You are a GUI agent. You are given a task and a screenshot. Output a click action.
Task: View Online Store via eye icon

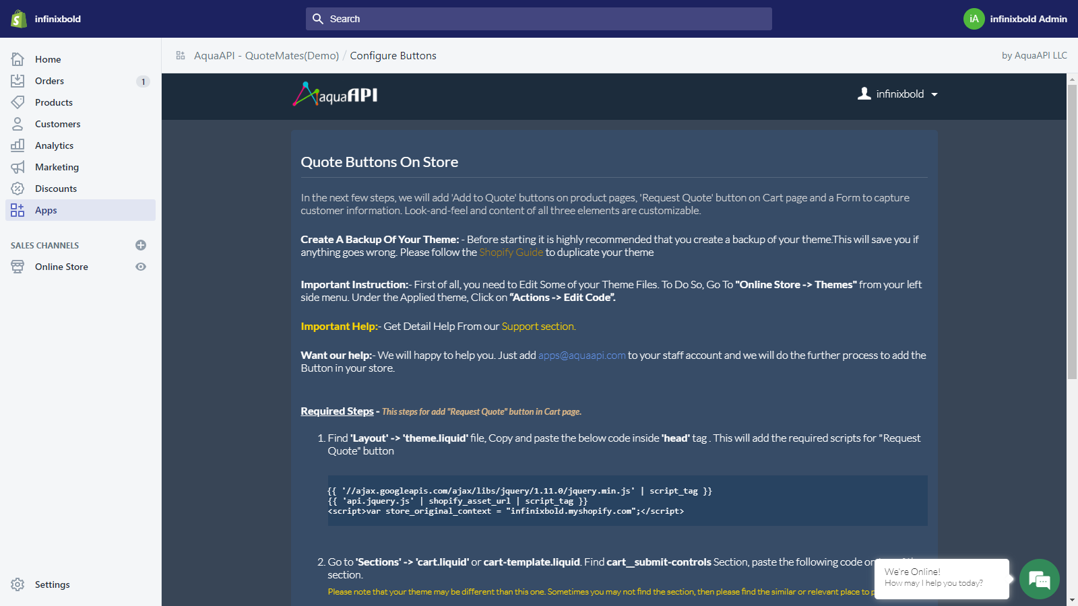(141, 267)
